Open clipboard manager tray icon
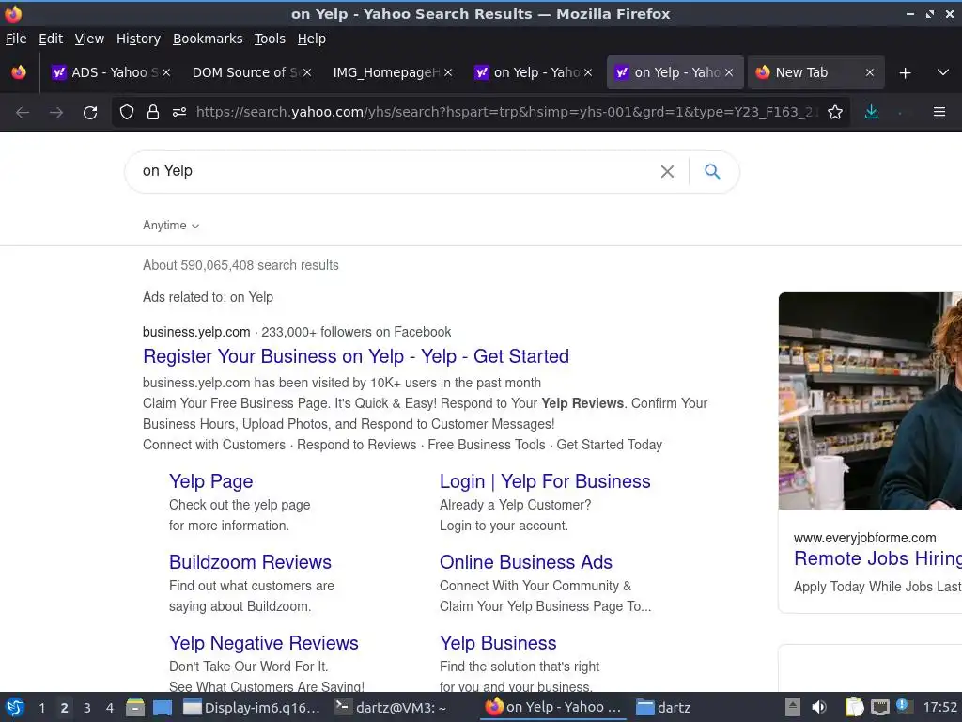The image size is (962, 722). [x=855, y=708]
